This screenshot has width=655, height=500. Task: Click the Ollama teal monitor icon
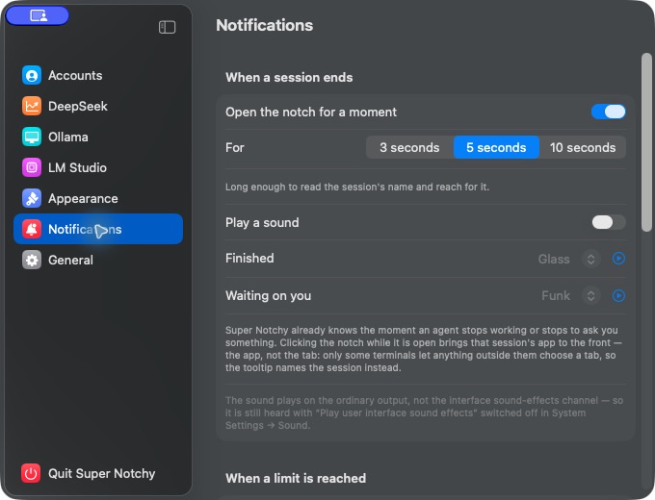click(32, 137)
